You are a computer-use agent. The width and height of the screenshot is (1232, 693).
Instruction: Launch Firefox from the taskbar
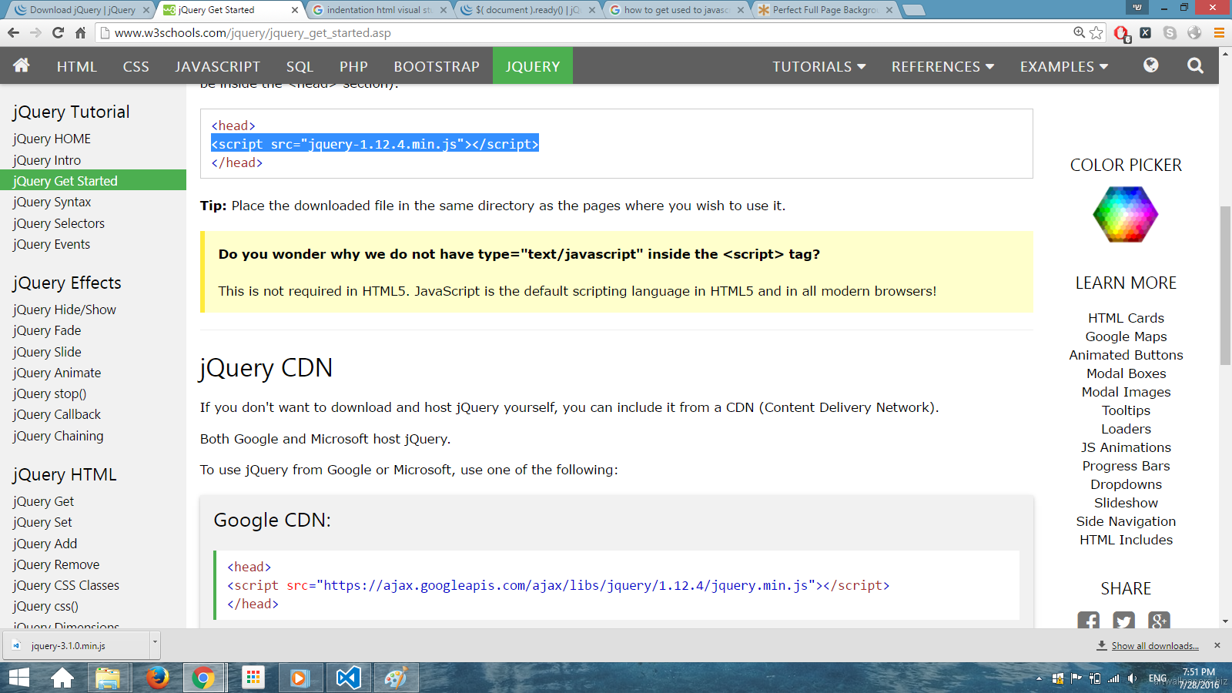tap(158, 678)
